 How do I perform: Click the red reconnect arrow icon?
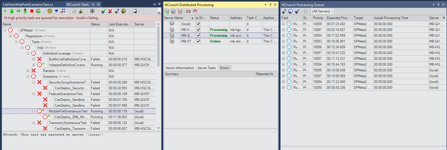point(195,11)
